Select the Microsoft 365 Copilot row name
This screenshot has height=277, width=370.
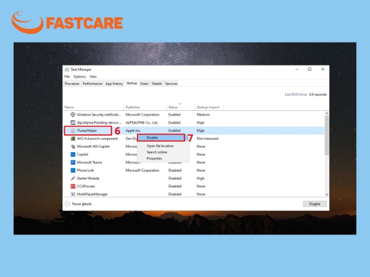click(93, 147)
